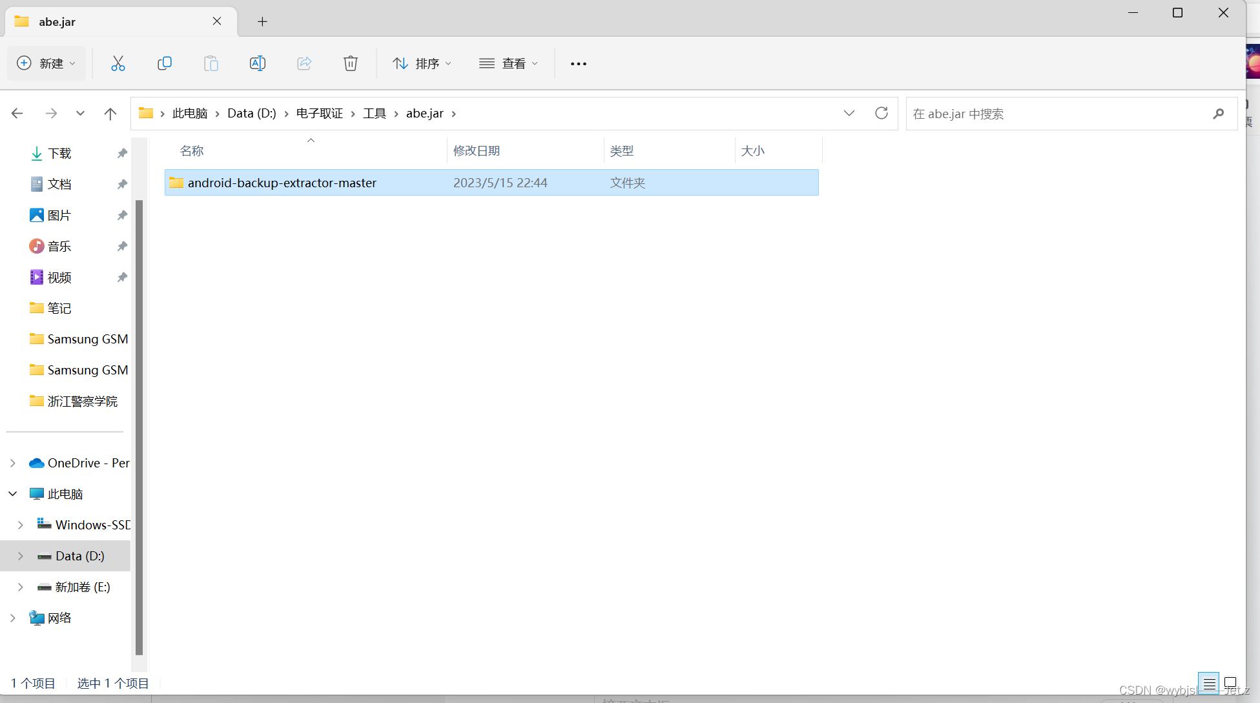Cut the selected folder using toolbar

point(118,63)
